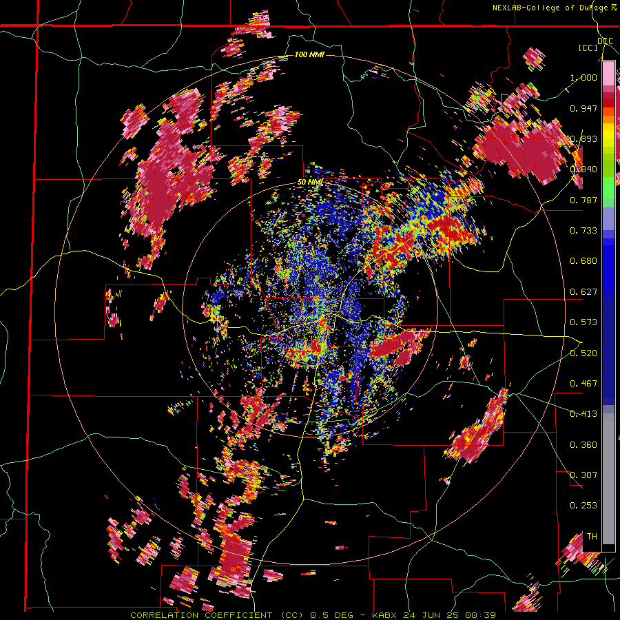Click the [CC] legend unit label
Image resolution: width=620 pixels, height=620 pixels.
click(588, 48)
